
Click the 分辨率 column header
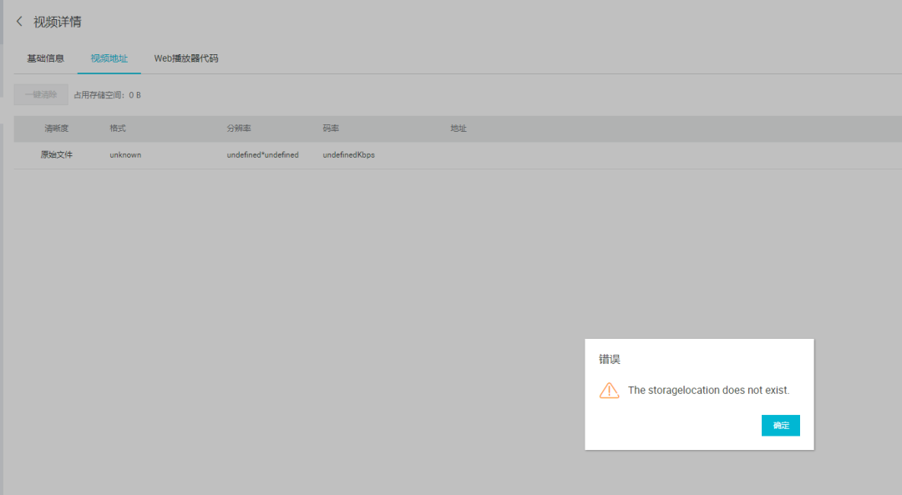(x=239, y=129)
